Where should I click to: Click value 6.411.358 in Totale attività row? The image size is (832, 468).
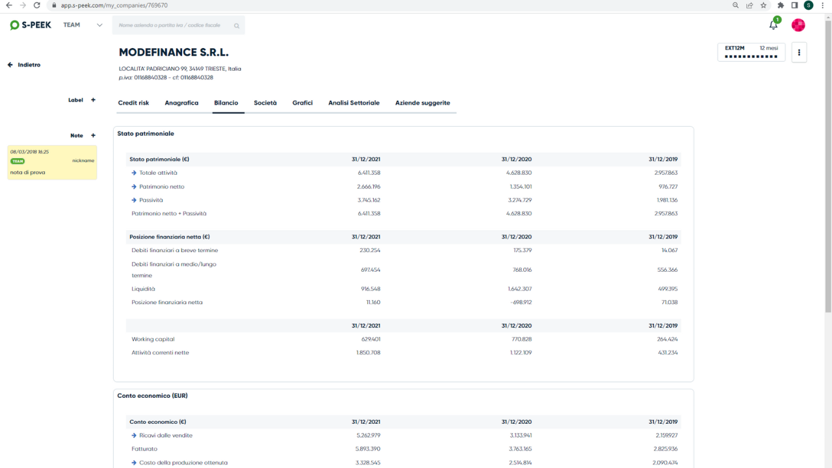click(369, 173)
